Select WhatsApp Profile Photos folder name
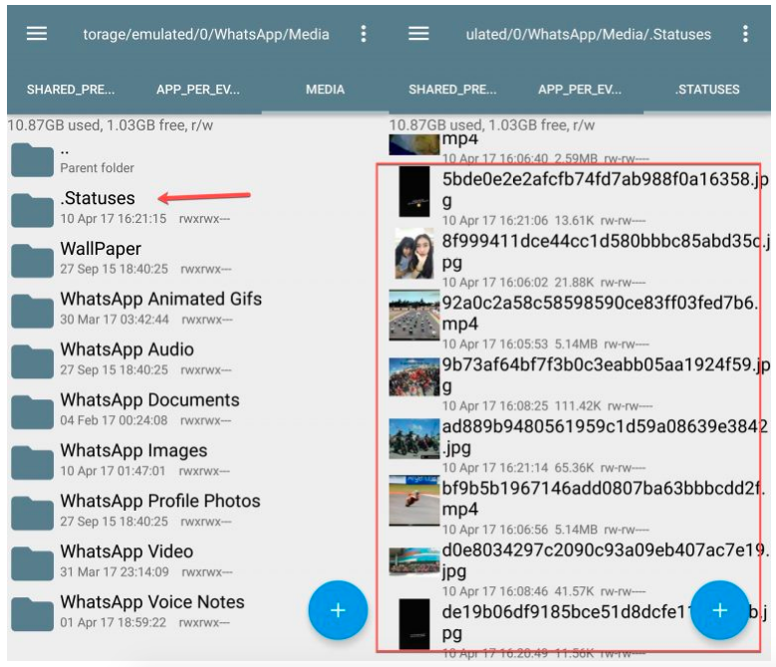The height and width of the screenshot is (667, 776). tap(159, 501)
